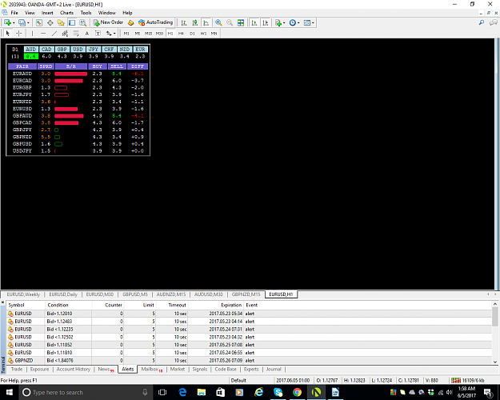Open the Default profile selector in status bar

[238, 380]
